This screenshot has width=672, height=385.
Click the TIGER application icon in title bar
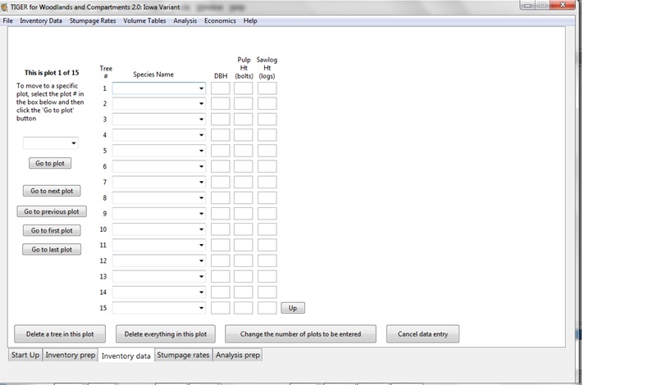5,7
